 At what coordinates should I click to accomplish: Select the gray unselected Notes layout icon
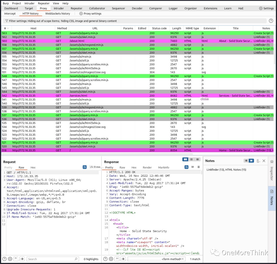point(246,161)
